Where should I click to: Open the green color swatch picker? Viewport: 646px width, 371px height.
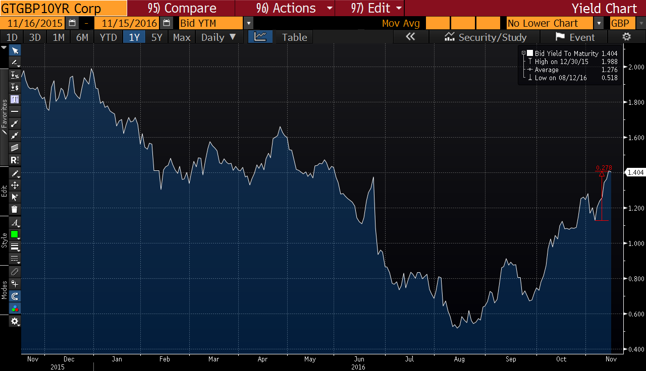(x=15, y=235)
